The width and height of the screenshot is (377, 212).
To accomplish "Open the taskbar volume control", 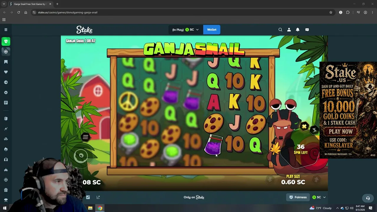I will click(351, 208).
